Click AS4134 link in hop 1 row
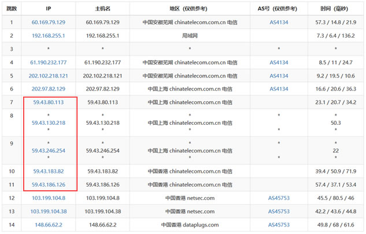Image resolution: width=366 pixels, height=234 pixels. pyautogui.click(x=279, y=22)
